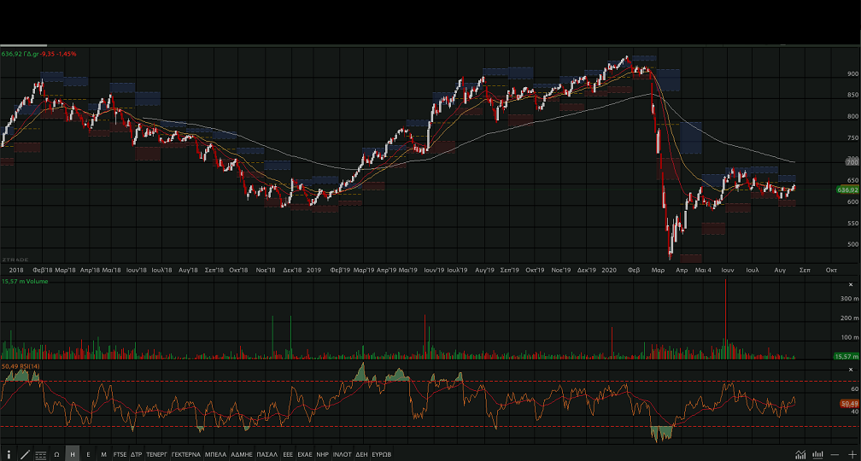The image size is (861, 461).
Task: Open the ΓΕΚΤΕΡΝΑ ticker shortcut
Action: click(185, 454)
